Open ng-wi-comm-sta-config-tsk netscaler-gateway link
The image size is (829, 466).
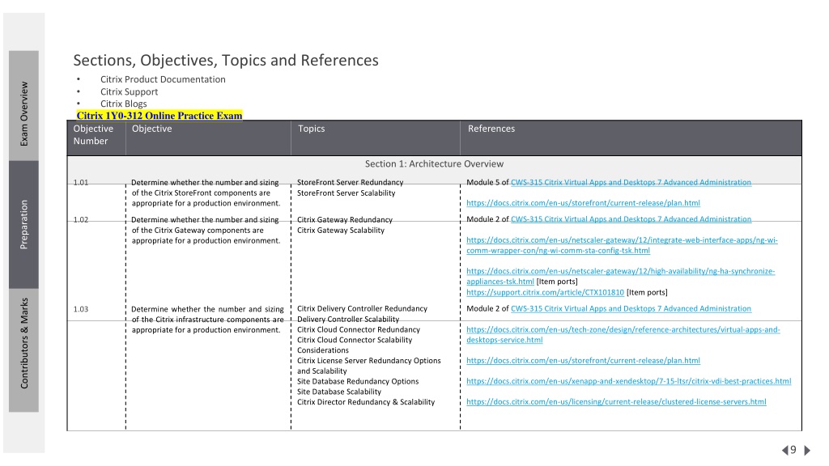[622, 245]
